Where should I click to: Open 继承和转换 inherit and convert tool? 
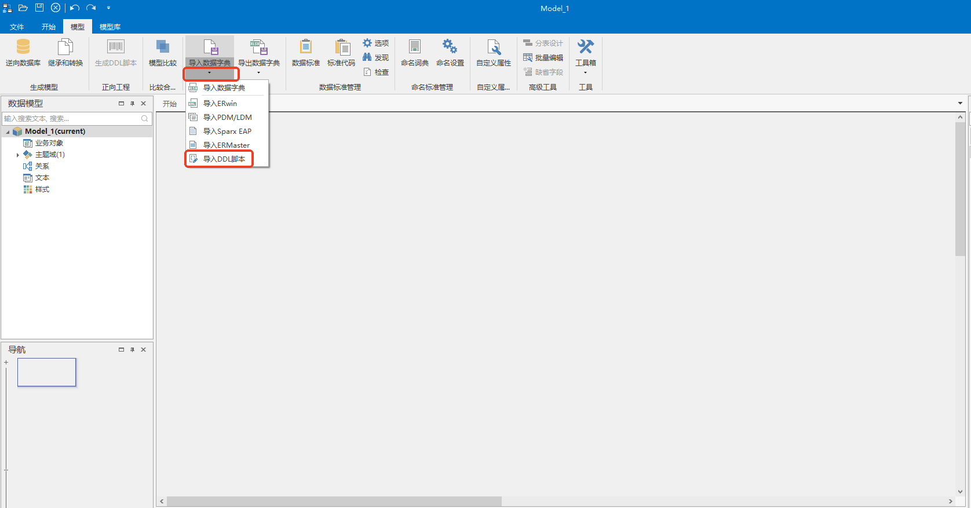(65, 53)
